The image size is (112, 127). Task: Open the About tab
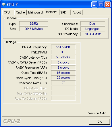(77, 12)
